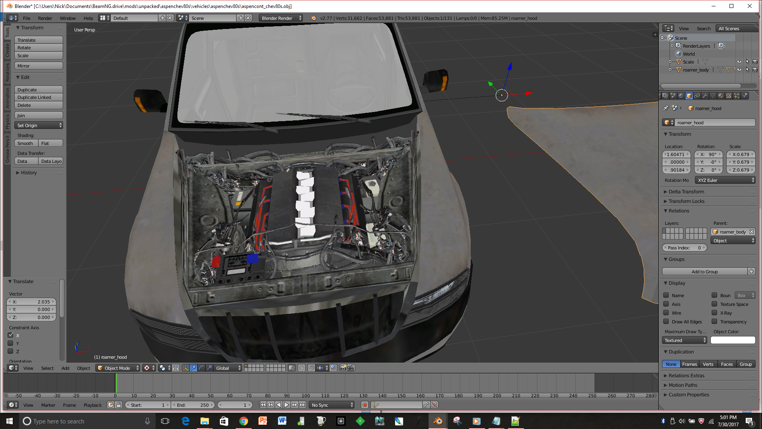
Task: Enable the Y constraint axis checkbox
Action: click(11, 344)
